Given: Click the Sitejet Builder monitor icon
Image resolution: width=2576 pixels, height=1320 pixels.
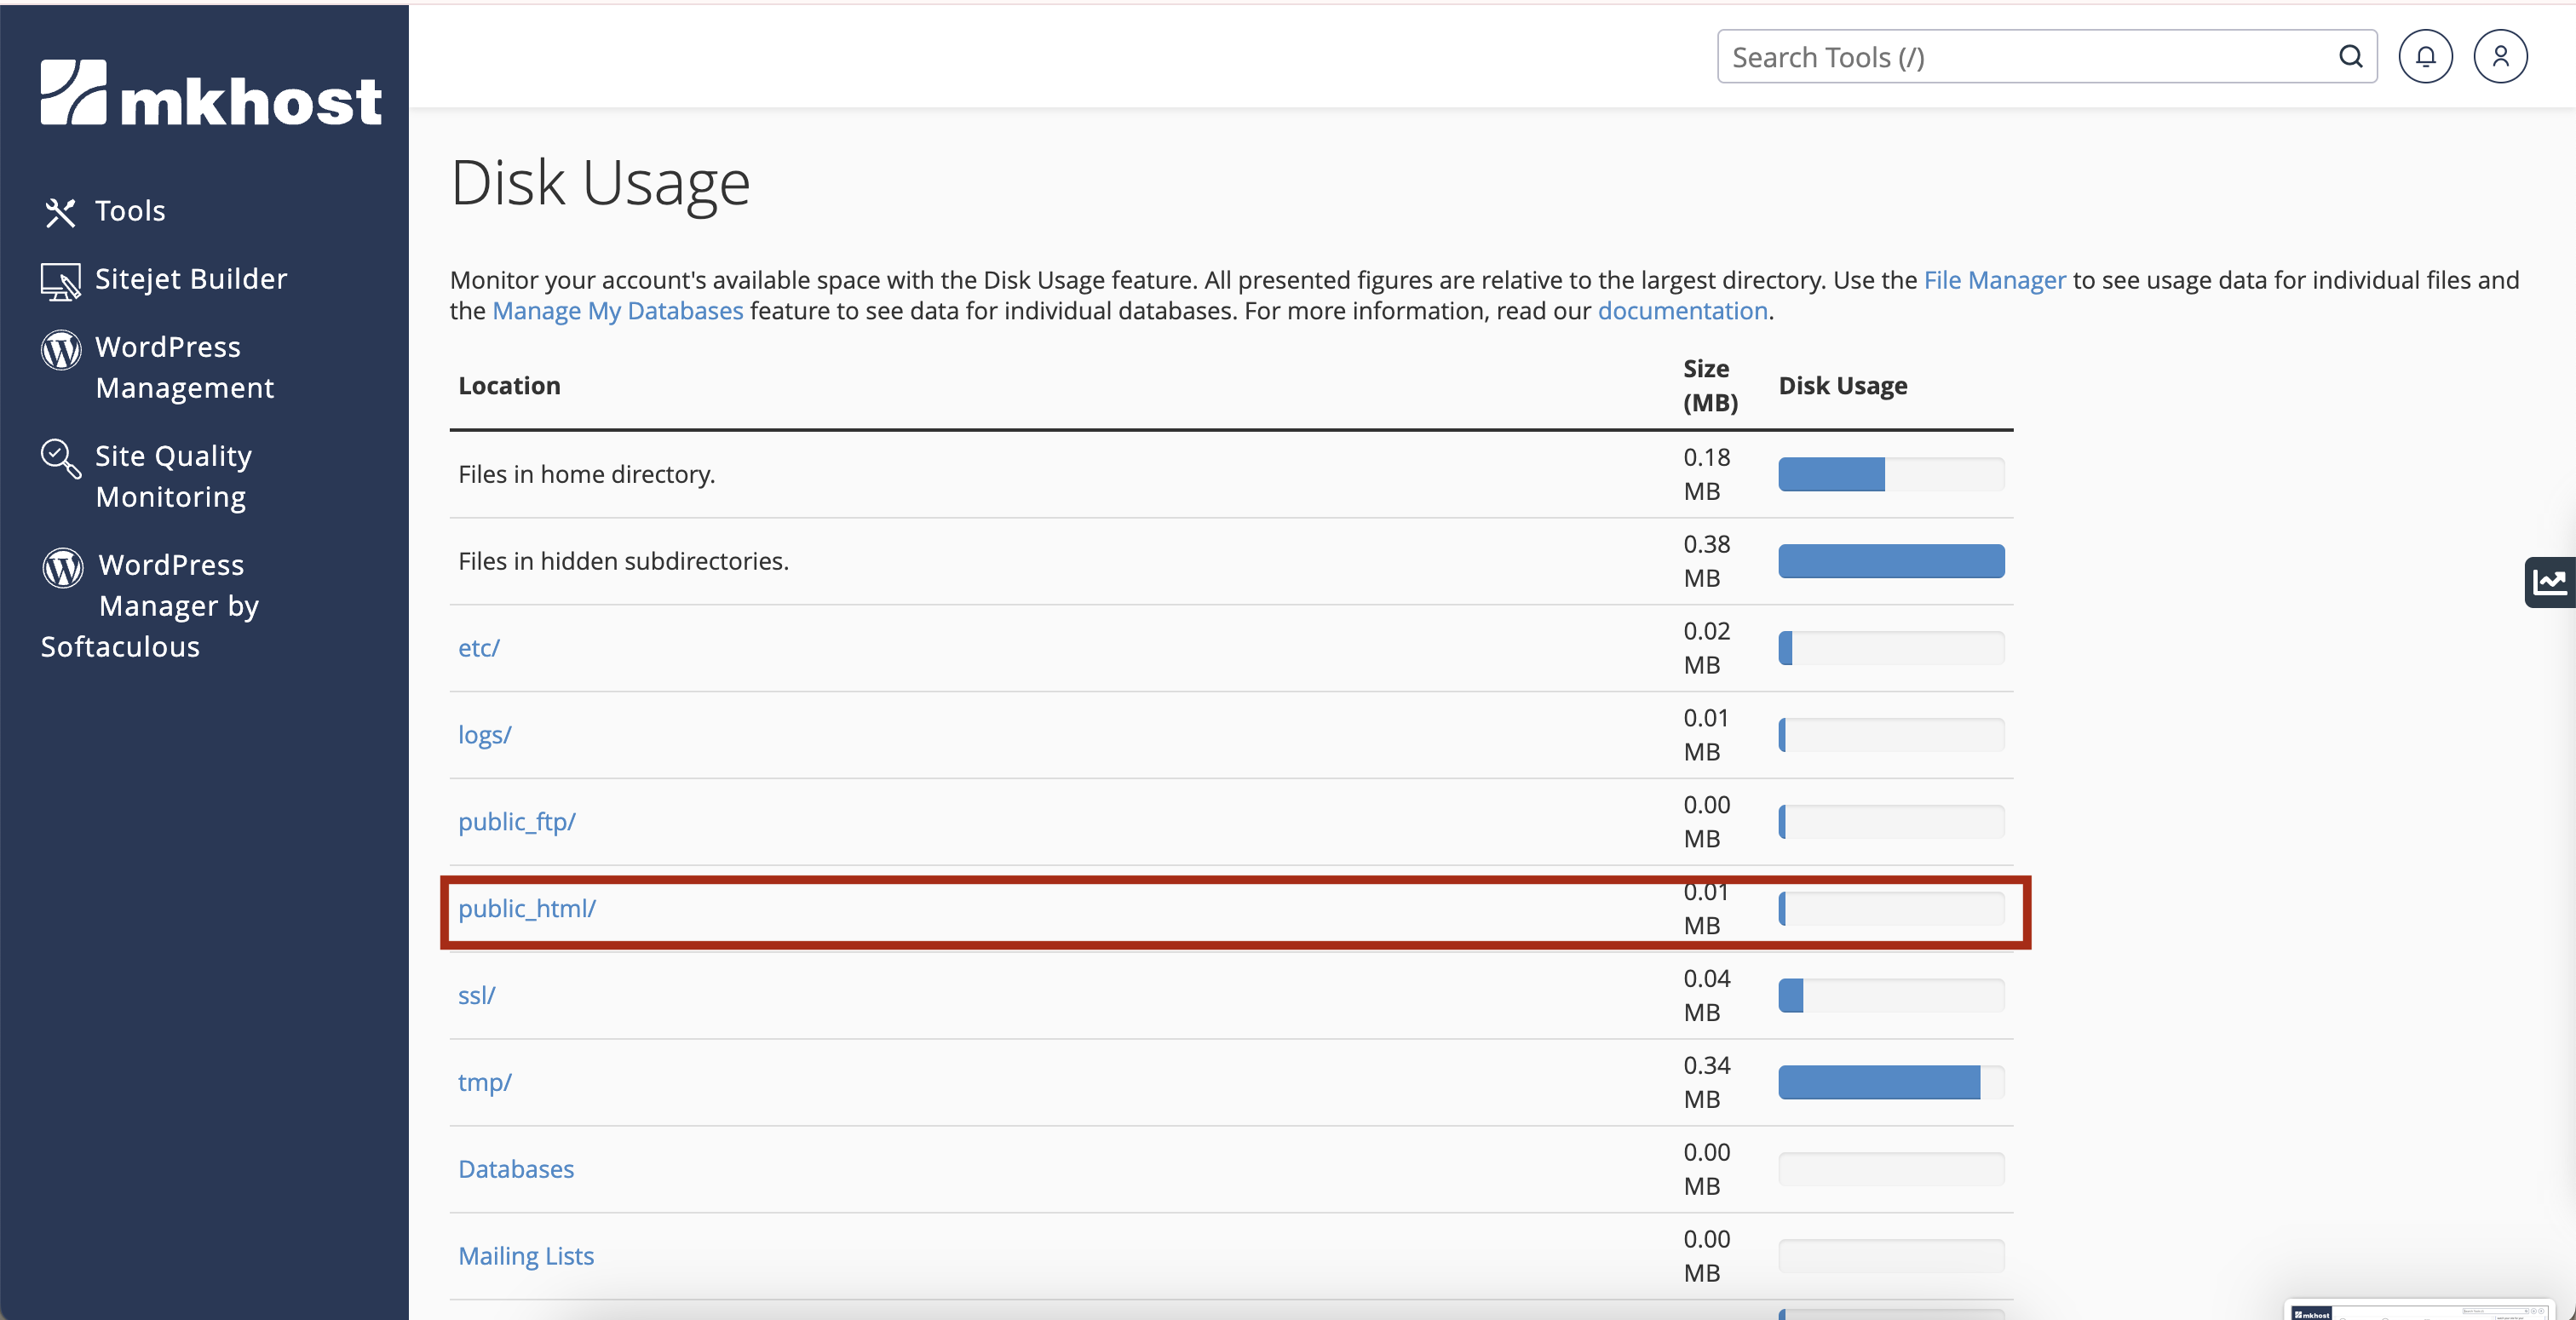Looking at the screenshot, I should [60, 281].
